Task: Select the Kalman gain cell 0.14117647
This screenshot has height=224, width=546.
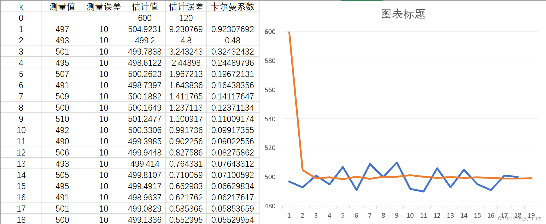Action: click(x=233, y=96)
